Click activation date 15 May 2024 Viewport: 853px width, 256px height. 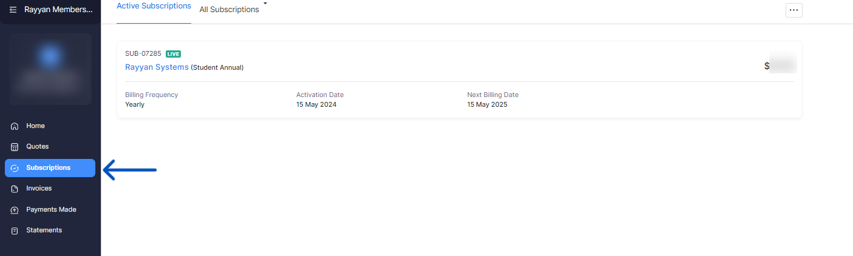[x=316, y=104]
